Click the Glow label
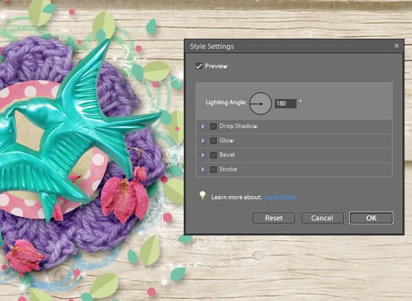This screenshot has width=412, height=301. pos(227,141)
